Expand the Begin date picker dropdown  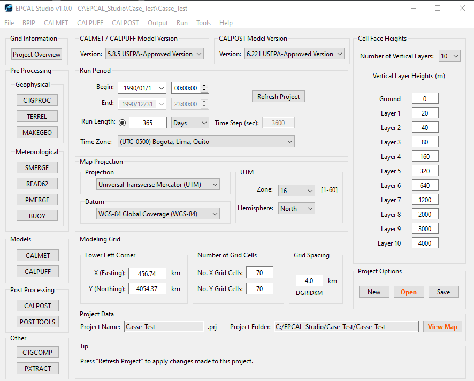(x=162, y=88)
